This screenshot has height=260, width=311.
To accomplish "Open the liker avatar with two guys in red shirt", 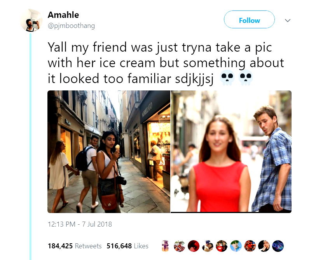I will point(222,246).
